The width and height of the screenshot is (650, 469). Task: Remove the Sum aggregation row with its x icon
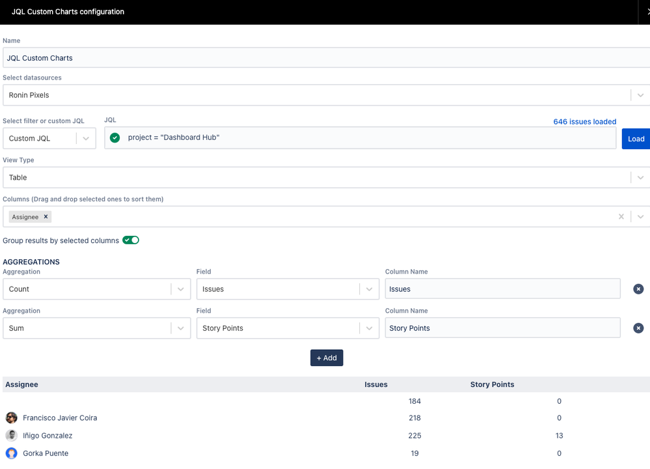pos(638,328)
